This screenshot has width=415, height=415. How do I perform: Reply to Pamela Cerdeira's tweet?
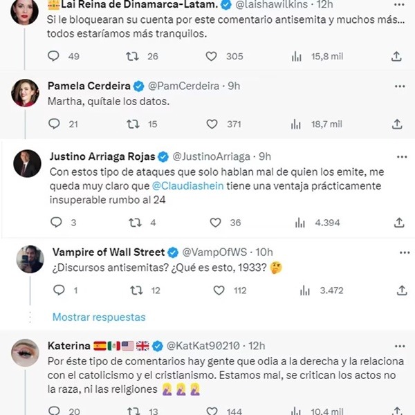(x=55, y=124)
